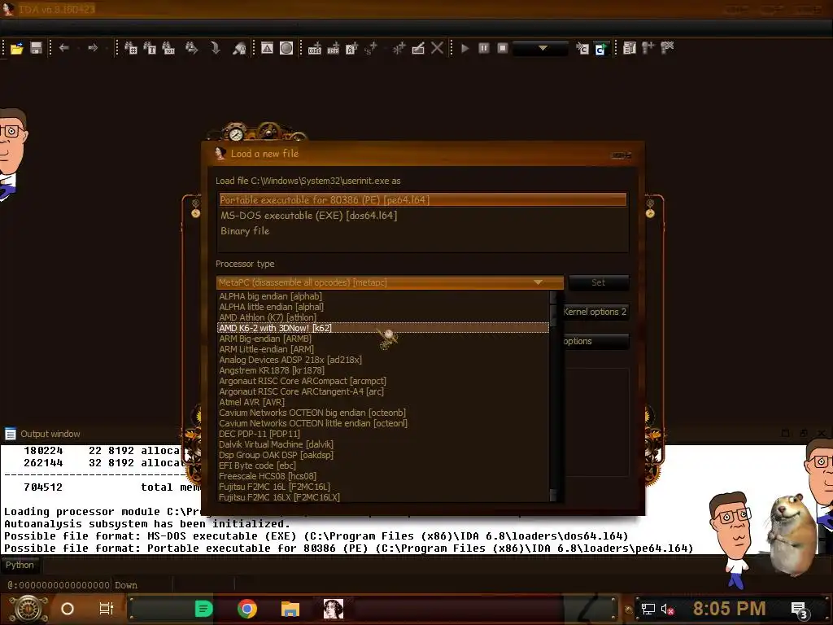Click the Set processor button
Viewport: 833px width, 625px height.
(x=599, y=282)
